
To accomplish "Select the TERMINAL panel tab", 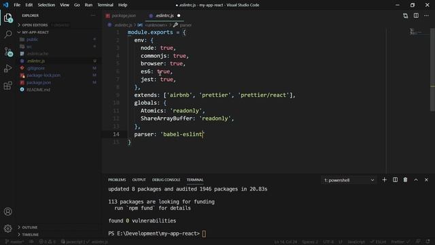I will [x=195, y=180].
